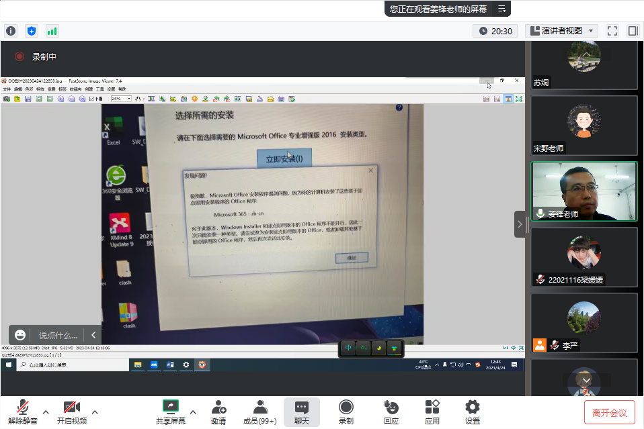Open Settings (设置)
Image resolution: width=644 pixels, height=429 pixels.
click(x=473, y=412)
